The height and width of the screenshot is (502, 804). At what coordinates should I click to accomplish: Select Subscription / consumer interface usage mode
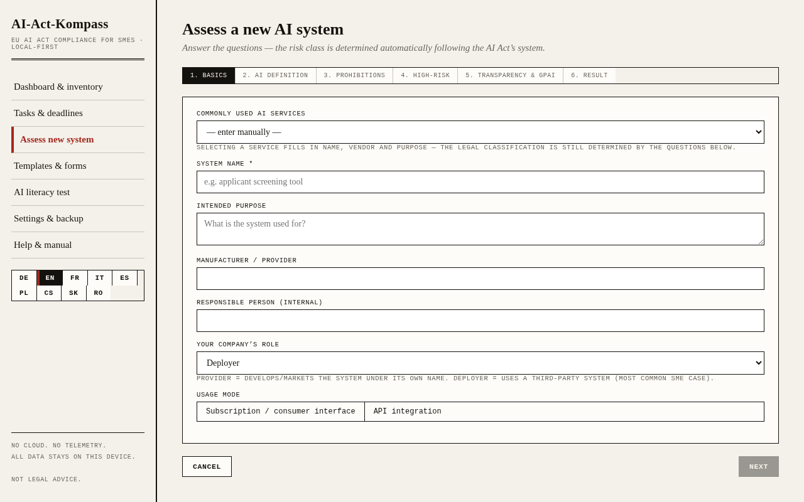[x=281, y=412]
